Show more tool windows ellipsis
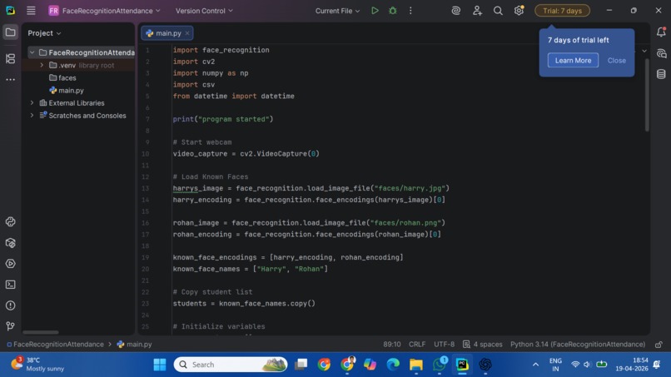 tap(10, 80)
